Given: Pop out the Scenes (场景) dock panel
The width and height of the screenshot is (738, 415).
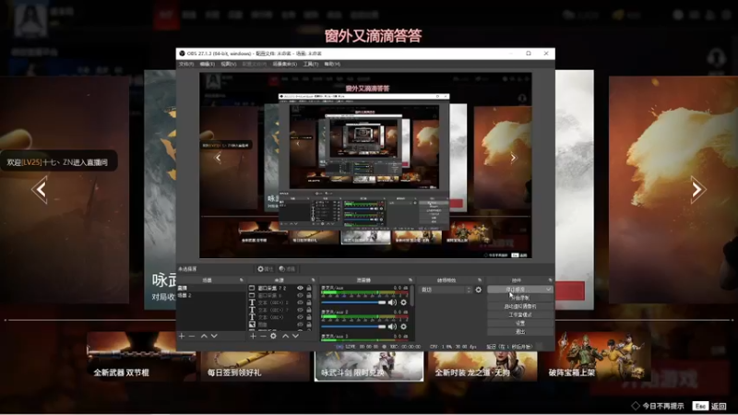Looking at the screenshot, I should [x=242, y=280].
